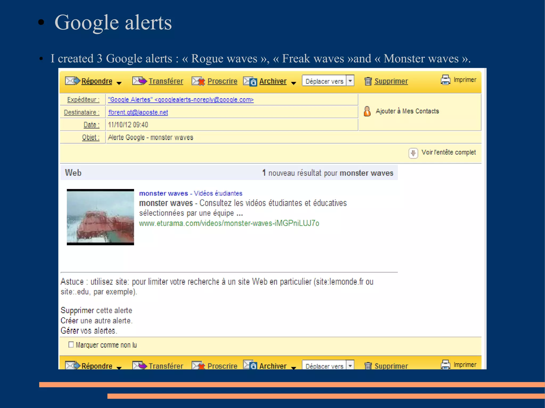Viewport: 545px width, 408px height.
Task: Click the Imprimer printer icon in bottom toolbar
Action: tap(445, 364)
